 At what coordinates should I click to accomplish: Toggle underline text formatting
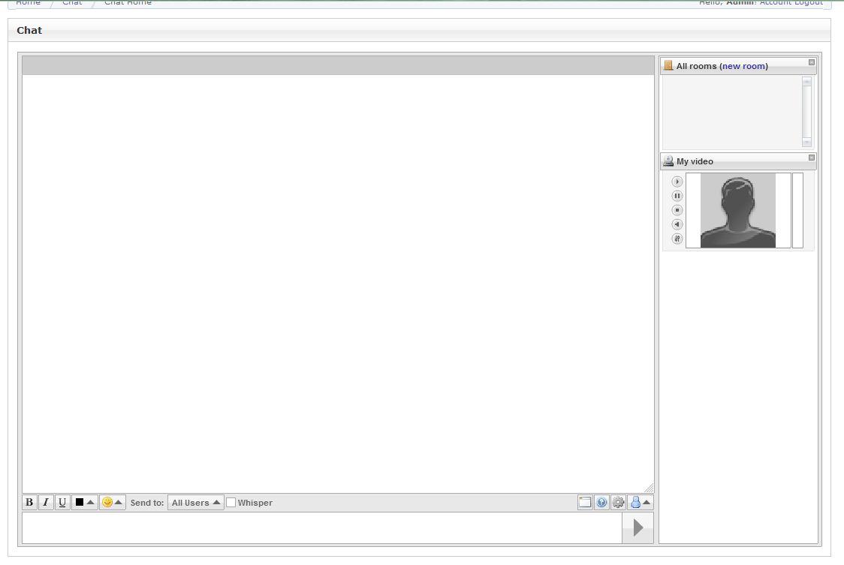coord(62,503)
